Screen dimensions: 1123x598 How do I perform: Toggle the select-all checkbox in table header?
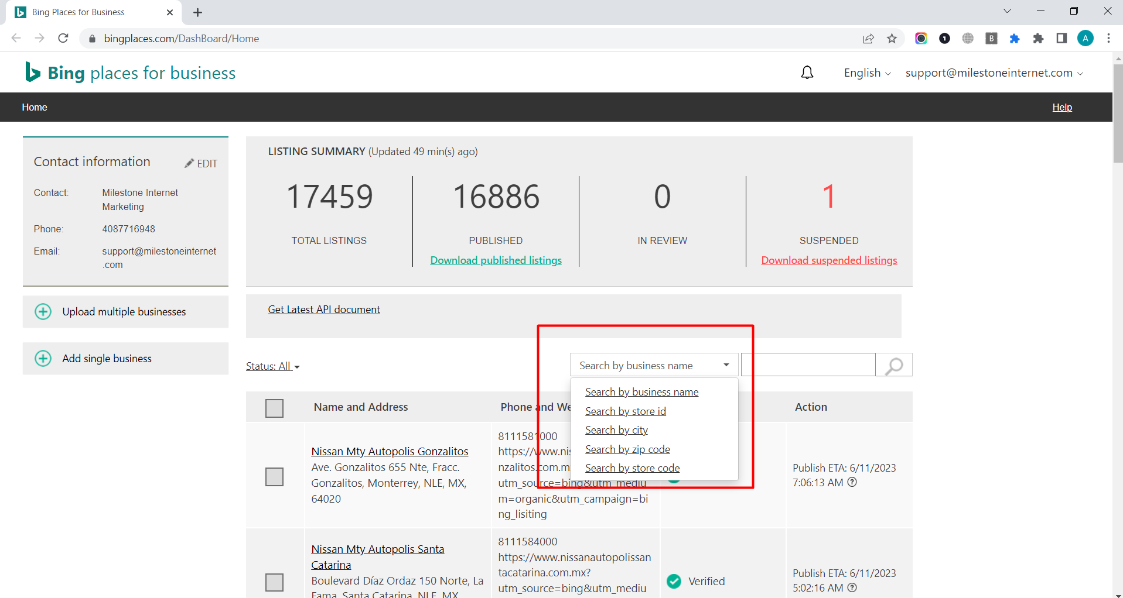[274, 408]
